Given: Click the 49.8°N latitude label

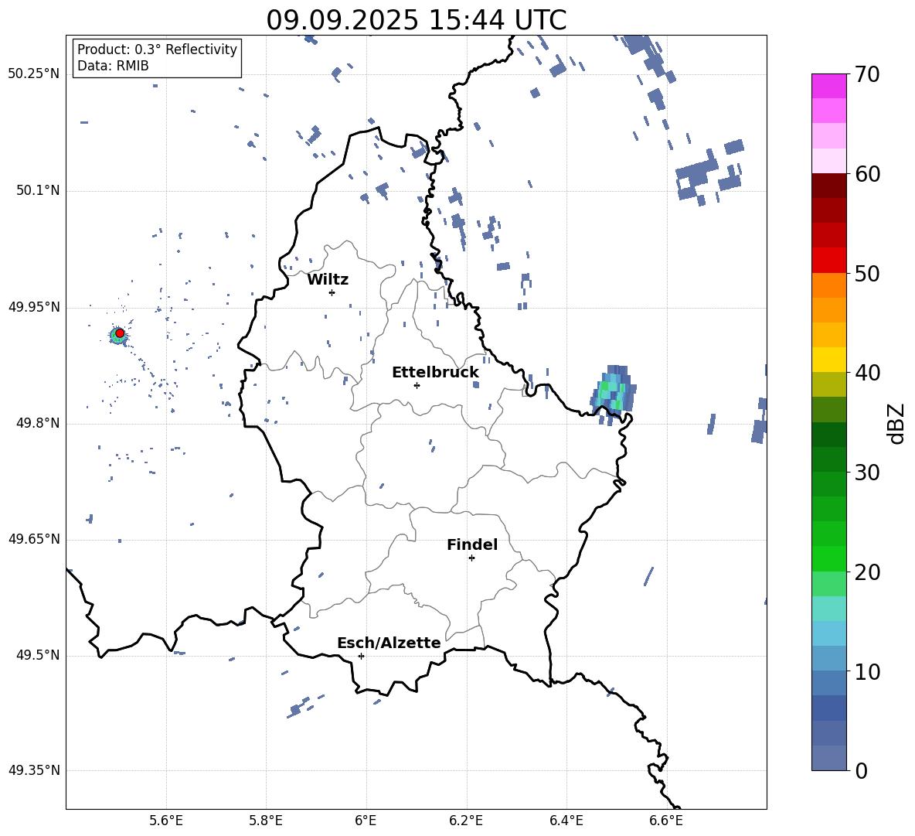Looking at the screenshot, I should click(38, 423).
